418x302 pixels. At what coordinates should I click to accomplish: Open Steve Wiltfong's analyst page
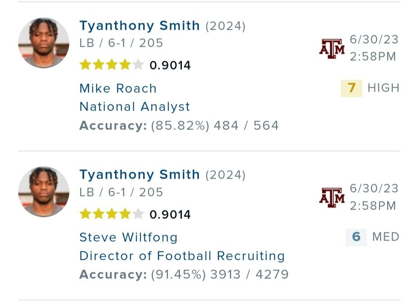(x=128, y=237)
